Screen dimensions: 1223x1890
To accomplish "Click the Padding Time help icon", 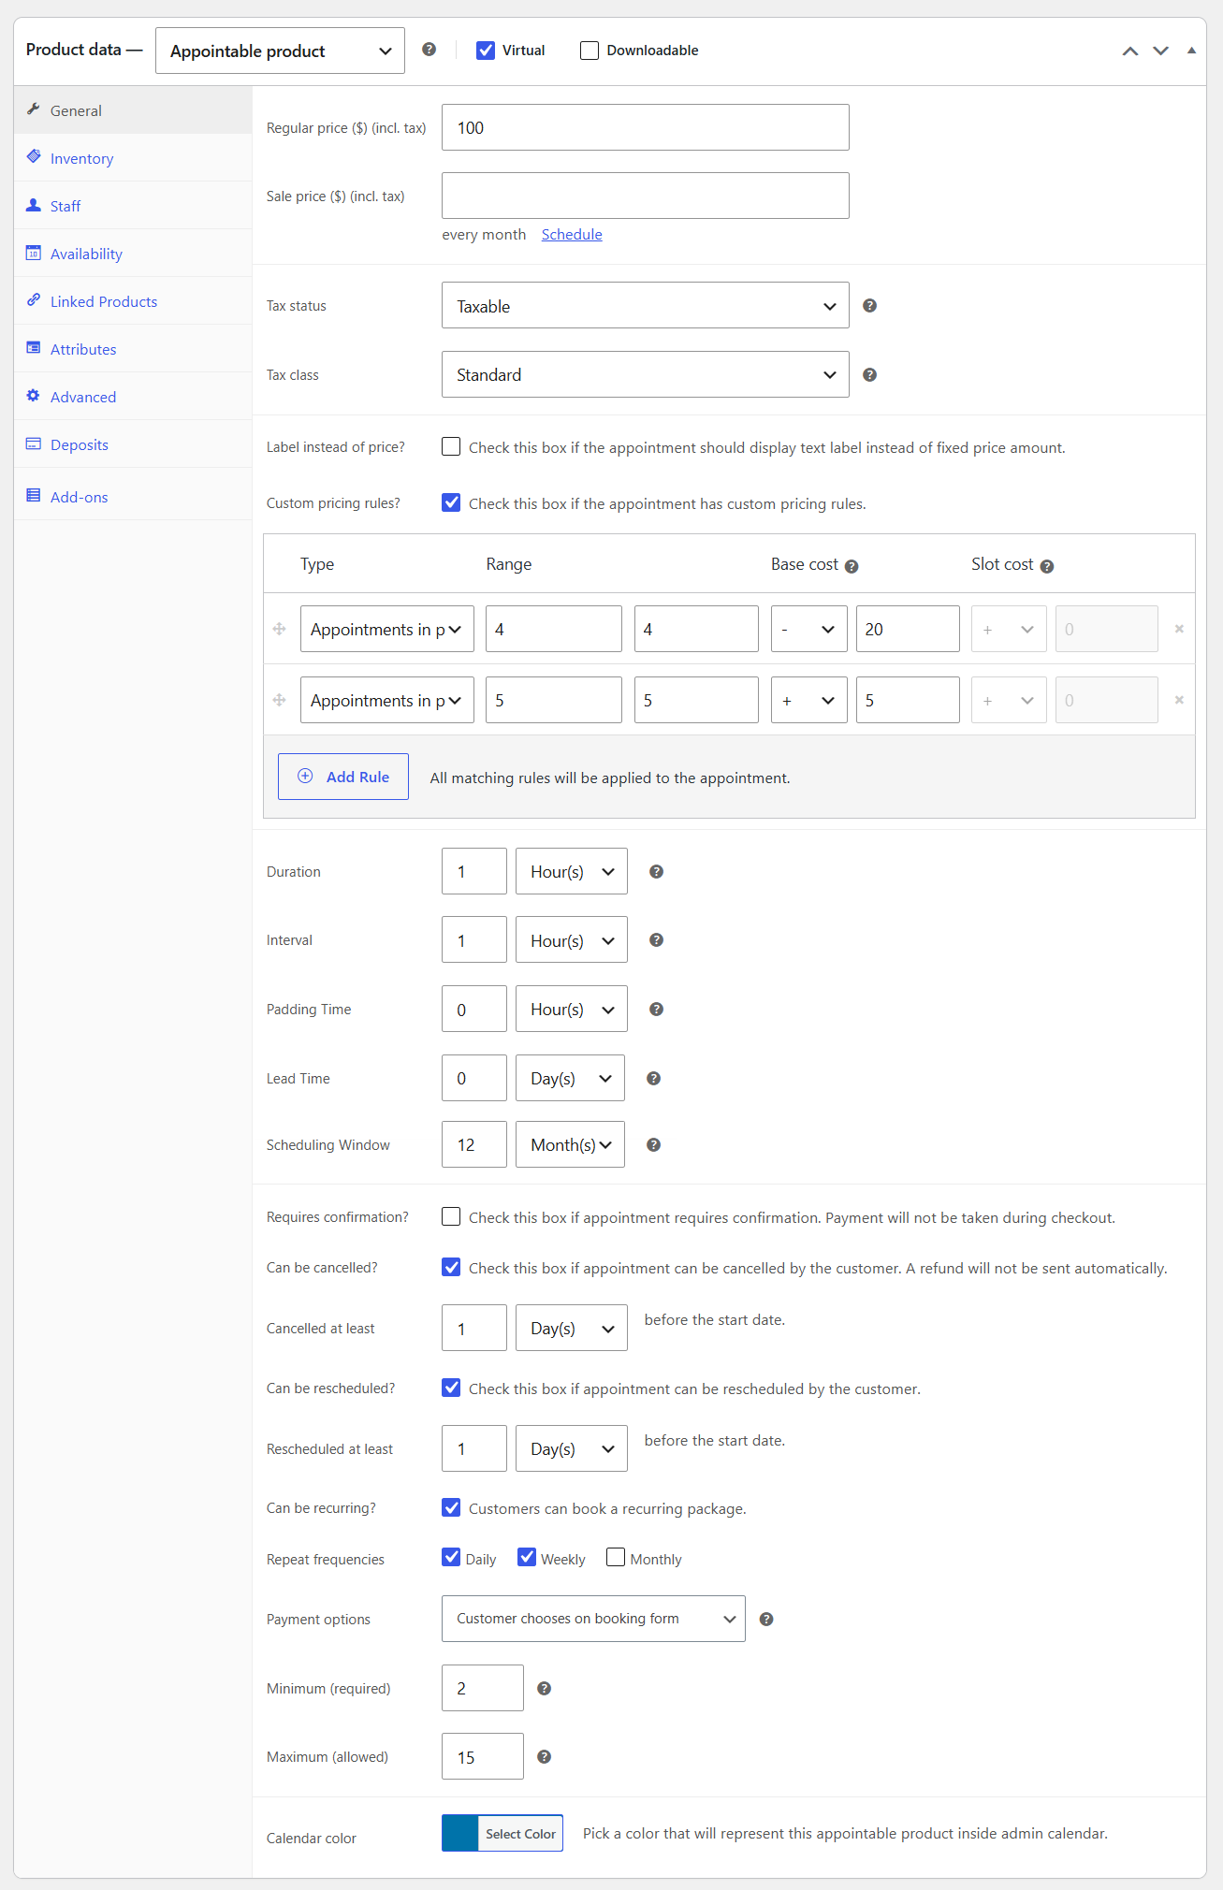I will click(656, 1009).
